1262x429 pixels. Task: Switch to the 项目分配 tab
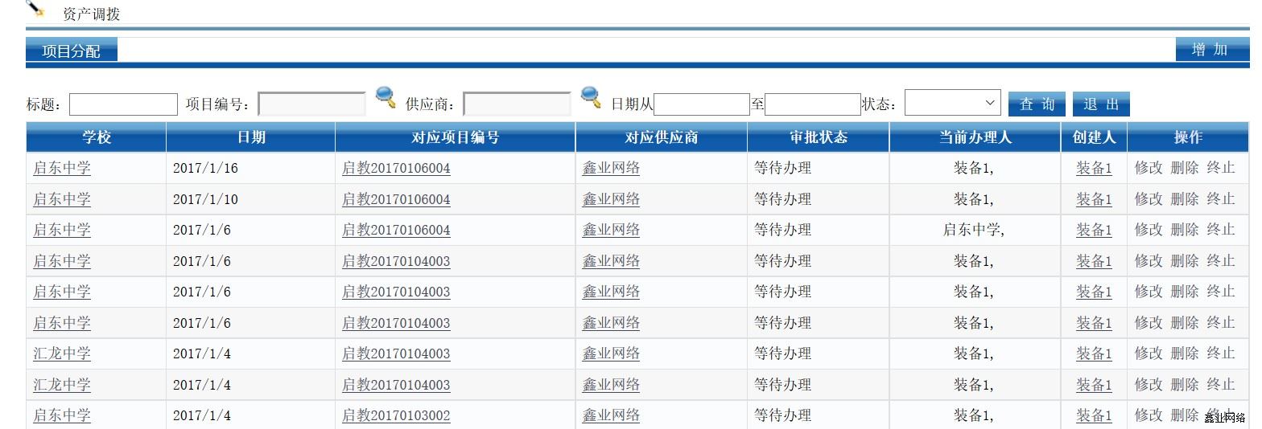[72, 51]
